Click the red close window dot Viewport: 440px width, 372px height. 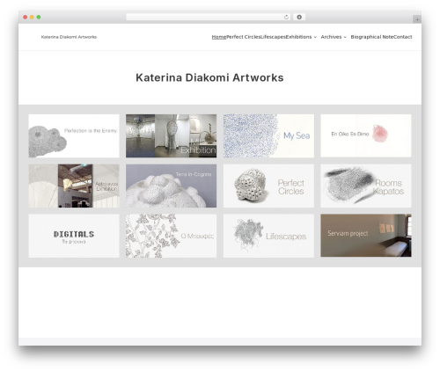[26, 18]
